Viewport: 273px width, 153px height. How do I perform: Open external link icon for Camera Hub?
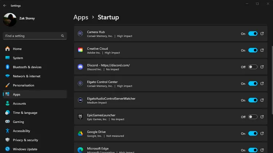point(262,33)
